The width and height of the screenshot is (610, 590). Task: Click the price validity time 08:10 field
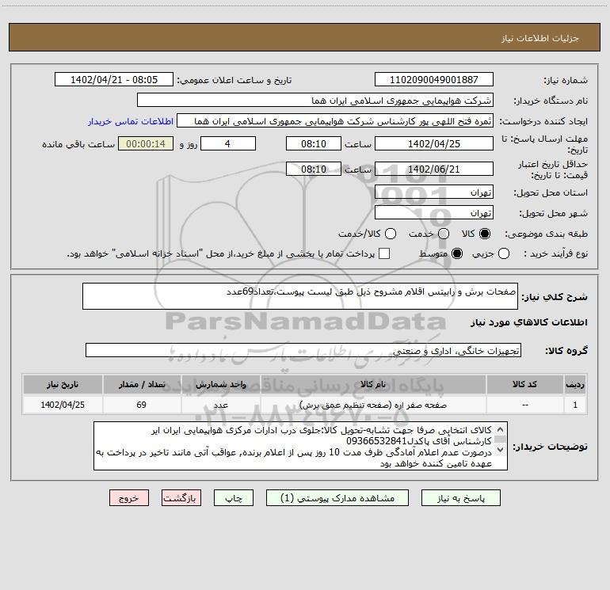click(314, 169)
